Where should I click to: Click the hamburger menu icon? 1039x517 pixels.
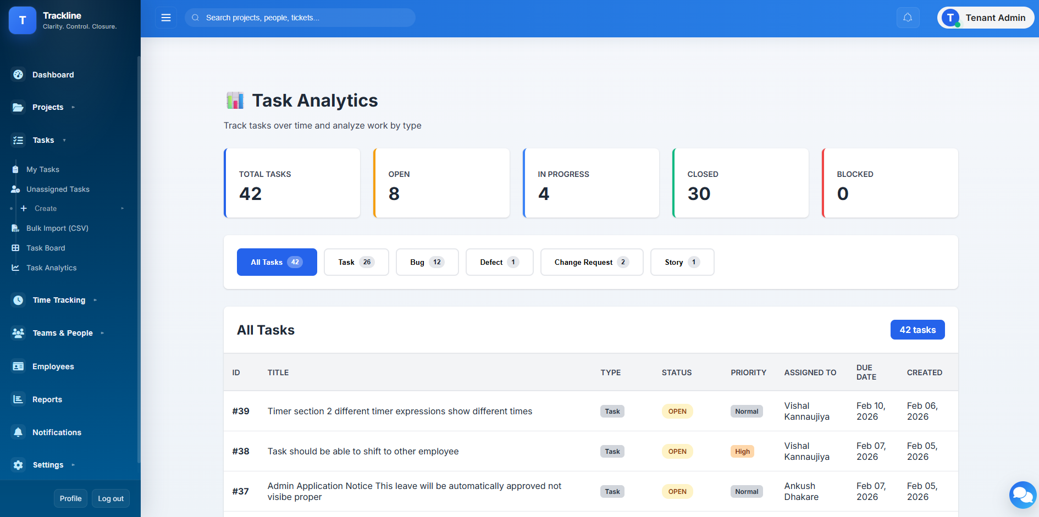pyautogui.click(x=165, y=18)
